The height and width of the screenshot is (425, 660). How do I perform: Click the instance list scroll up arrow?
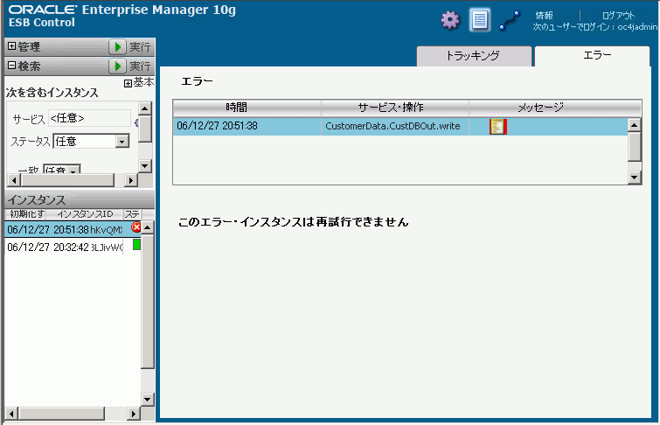coord(148,228)
